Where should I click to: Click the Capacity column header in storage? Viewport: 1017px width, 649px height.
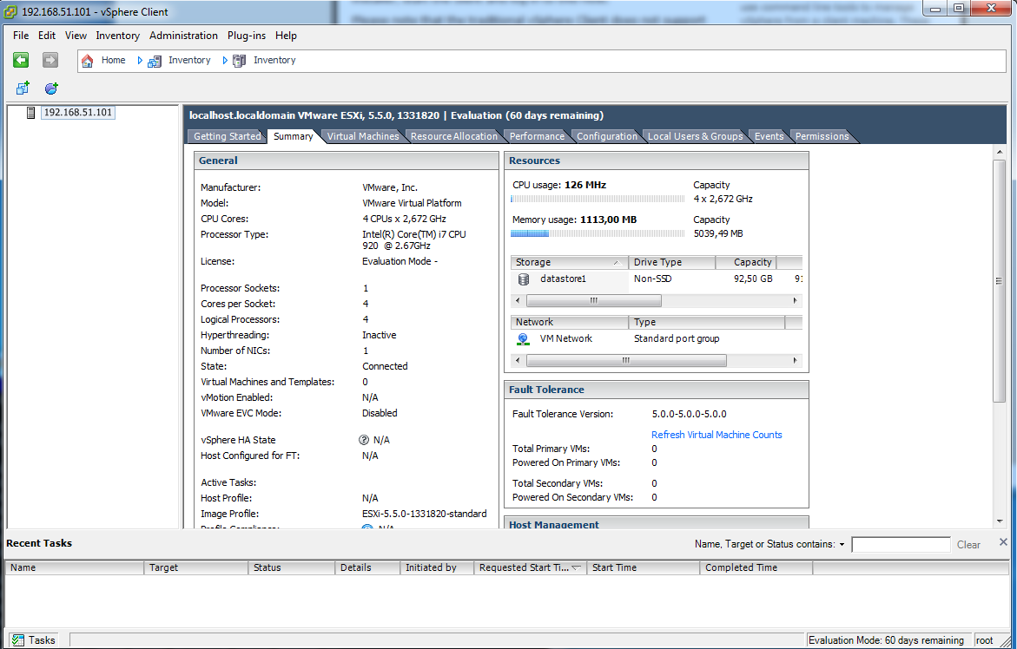click(x=746, y=262)
